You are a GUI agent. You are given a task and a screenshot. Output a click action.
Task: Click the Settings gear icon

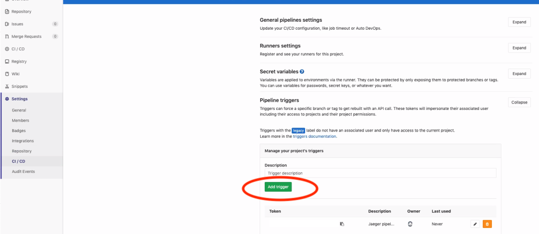7,99
